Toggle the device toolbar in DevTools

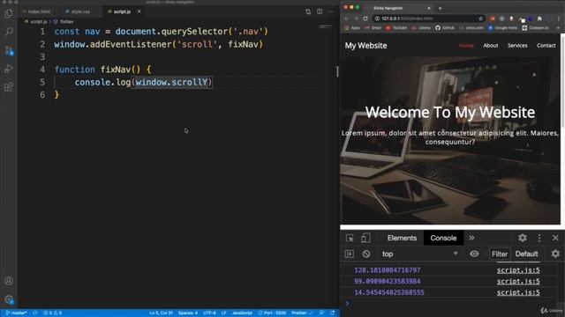point(365,238)
